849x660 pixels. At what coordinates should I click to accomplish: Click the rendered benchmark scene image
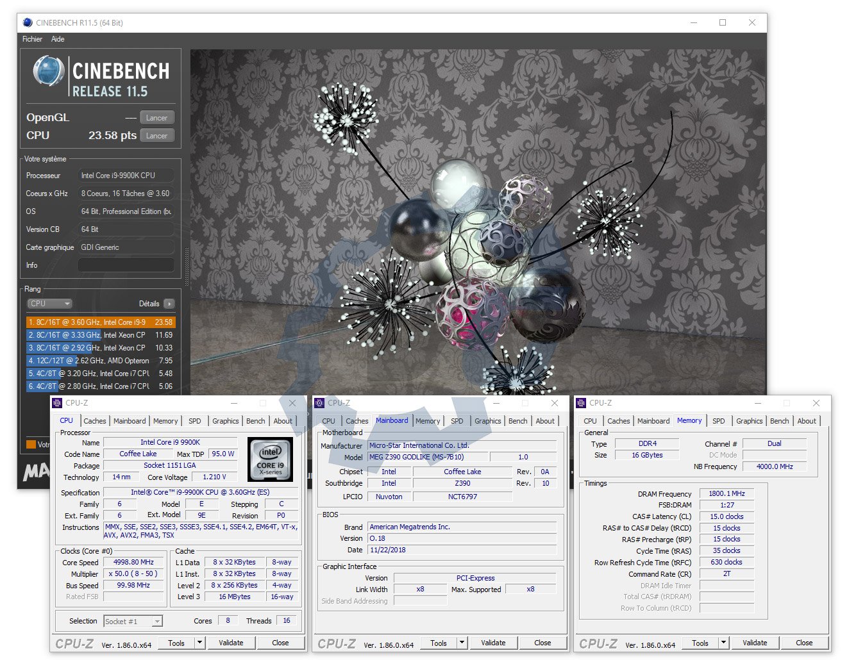(x=477, y=221)
